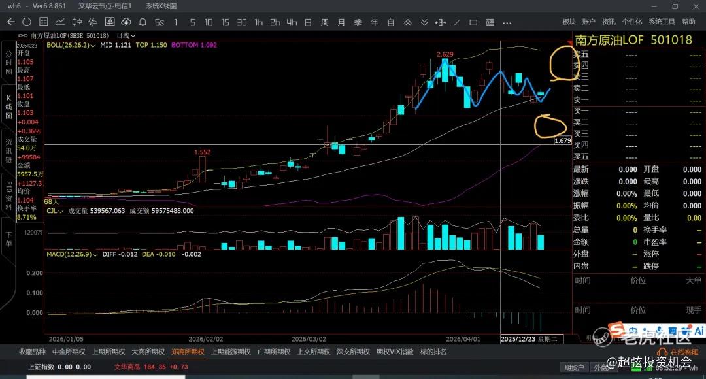706x379 pixels.
Task: Open the indicator curve icon
Action: point(93,22)
